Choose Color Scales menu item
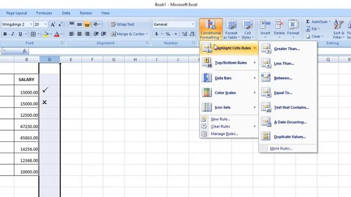Image resolution: width=351 pixels, height=197 pixels. click(x=229, y=92)
